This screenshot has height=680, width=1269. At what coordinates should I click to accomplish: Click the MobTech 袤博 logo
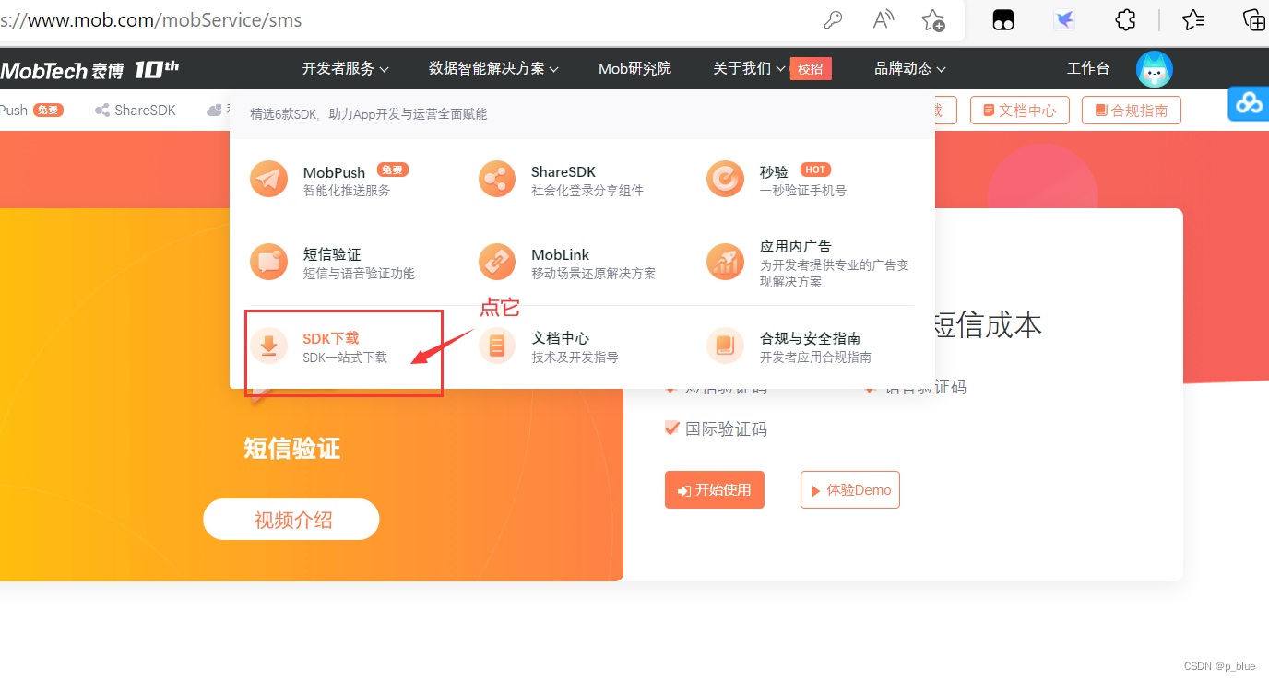click(x=89, y=69)
